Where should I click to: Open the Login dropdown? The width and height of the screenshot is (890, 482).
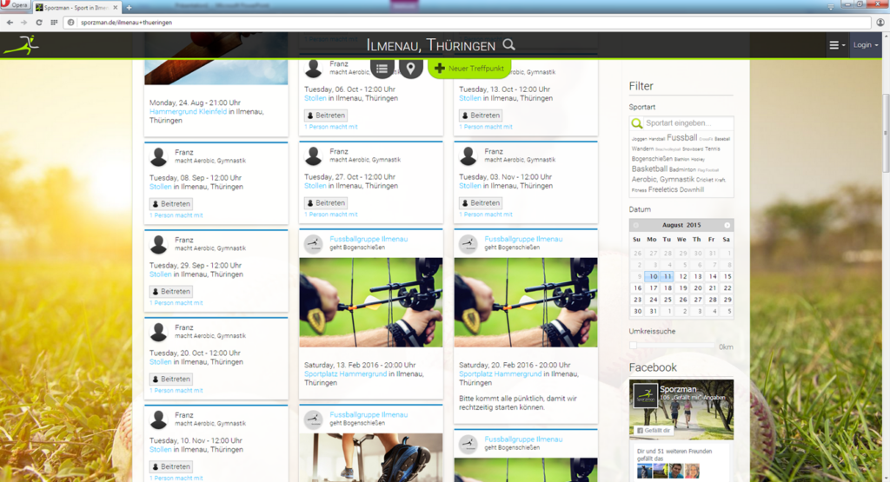tap(866, 45)
